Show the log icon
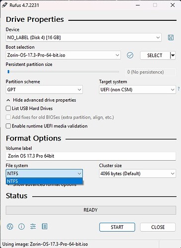This screenshot has height=248, width=181. [x=45, y=227]
